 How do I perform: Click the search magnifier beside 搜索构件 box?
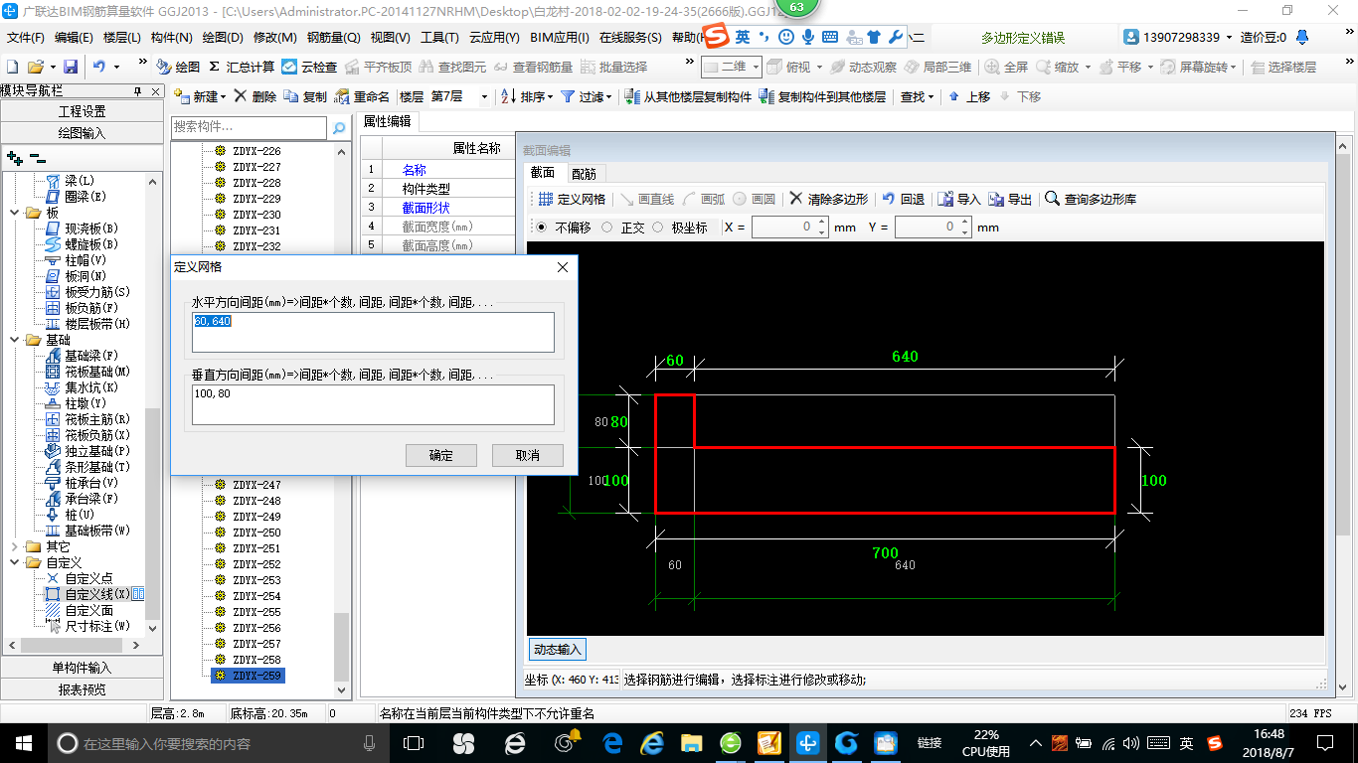click(339, 127)
